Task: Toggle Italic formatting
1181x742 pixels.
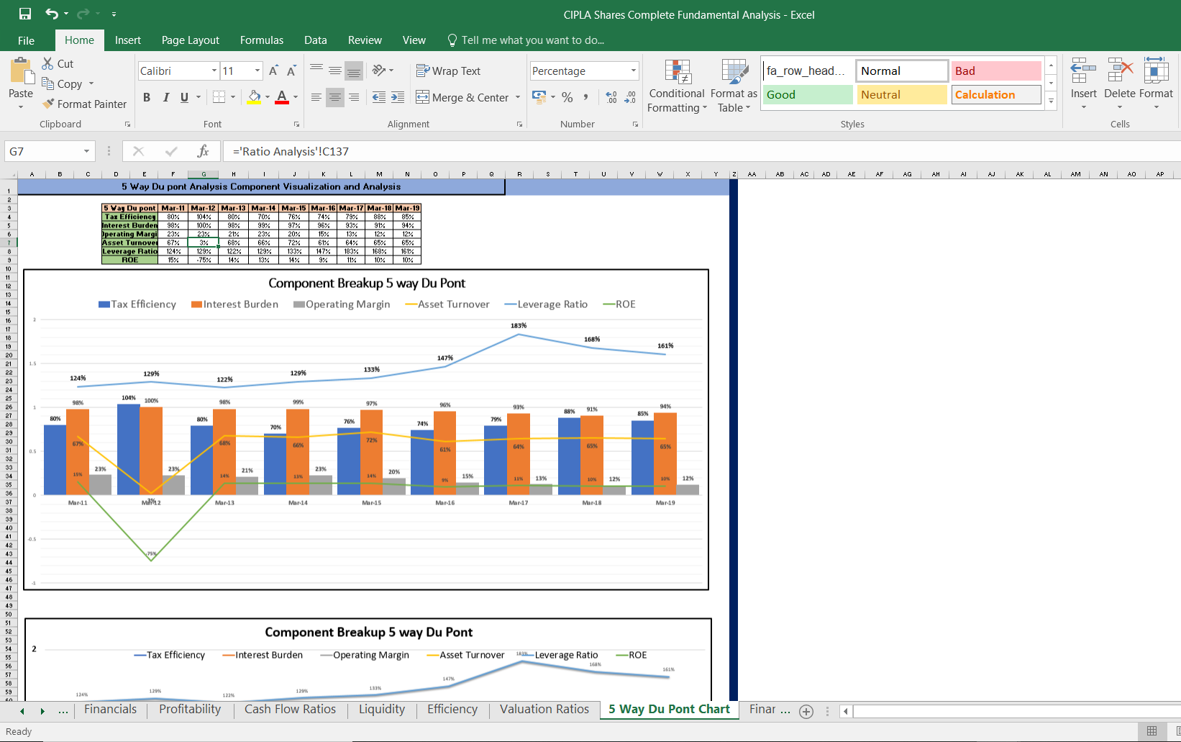Action: [166, 97]
